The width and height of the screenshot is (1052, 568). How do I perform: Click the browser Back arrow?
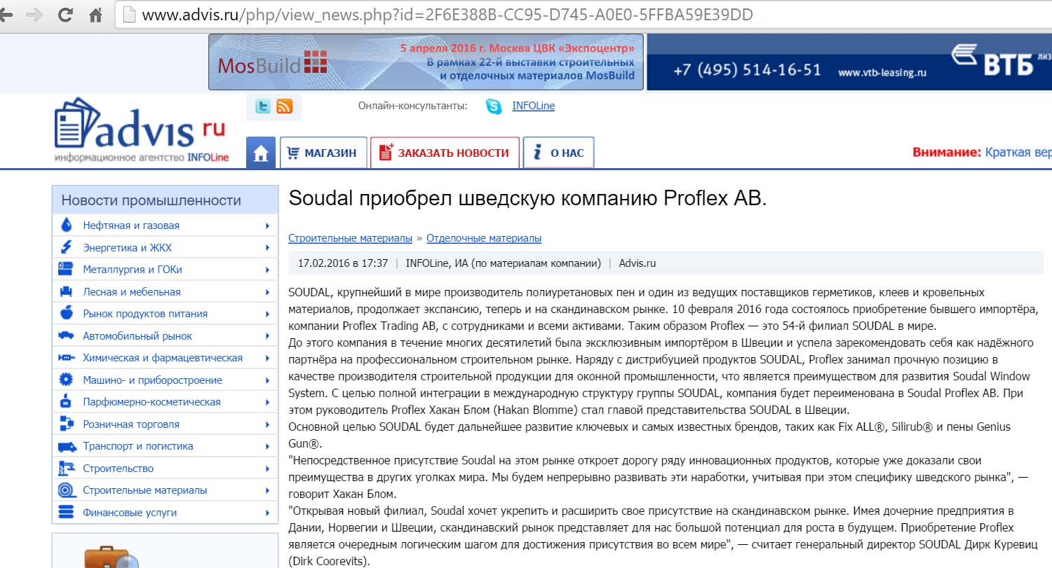pos(7,15)
